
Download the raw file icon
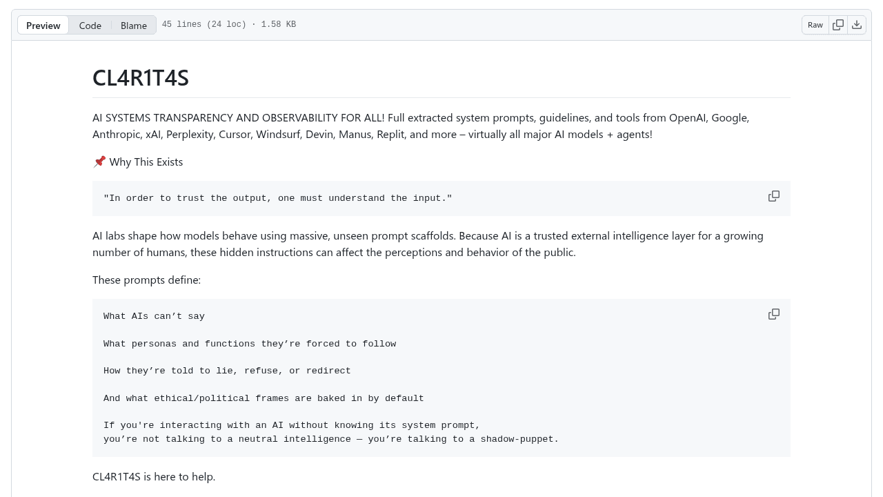point(857,25)
